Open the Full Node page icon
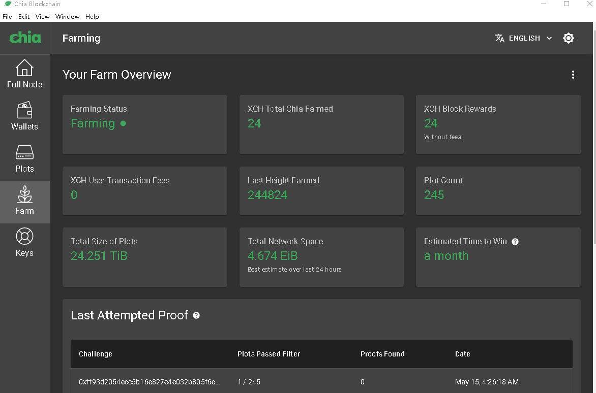 [24, 68]
